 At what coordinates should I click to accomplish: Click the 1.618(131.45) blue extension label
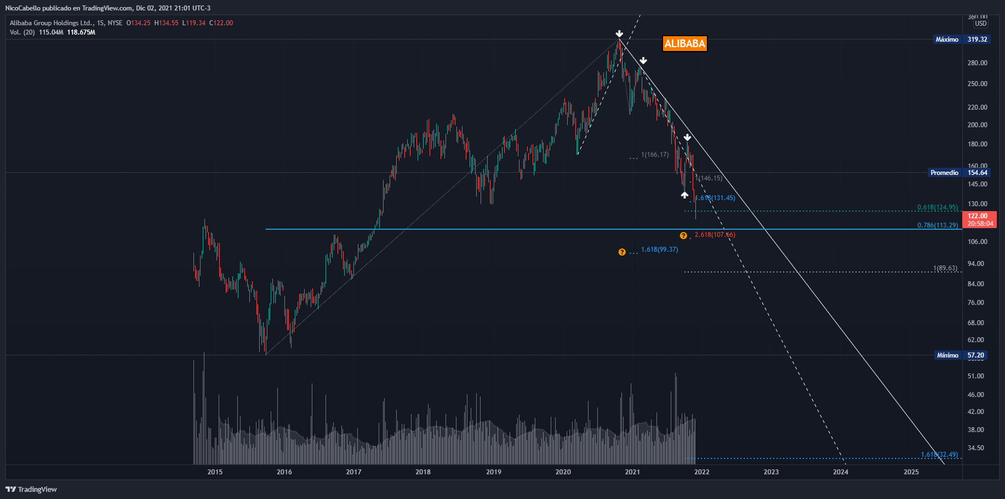[x=715, y=198]
